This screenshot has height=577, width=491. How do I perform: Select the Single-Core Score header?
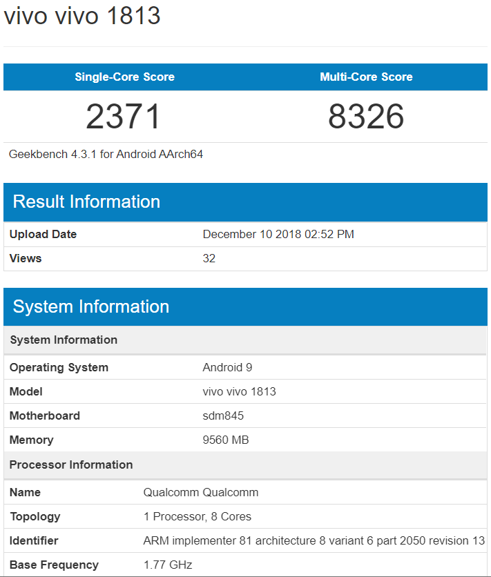coord(125,77)
